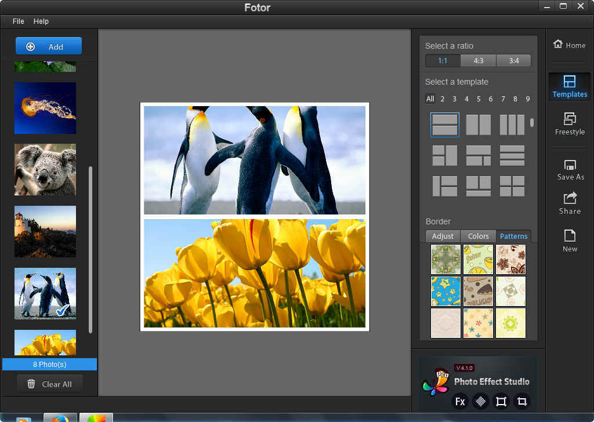Open the Home screen
594x422 pixels.
pos(570,45)
